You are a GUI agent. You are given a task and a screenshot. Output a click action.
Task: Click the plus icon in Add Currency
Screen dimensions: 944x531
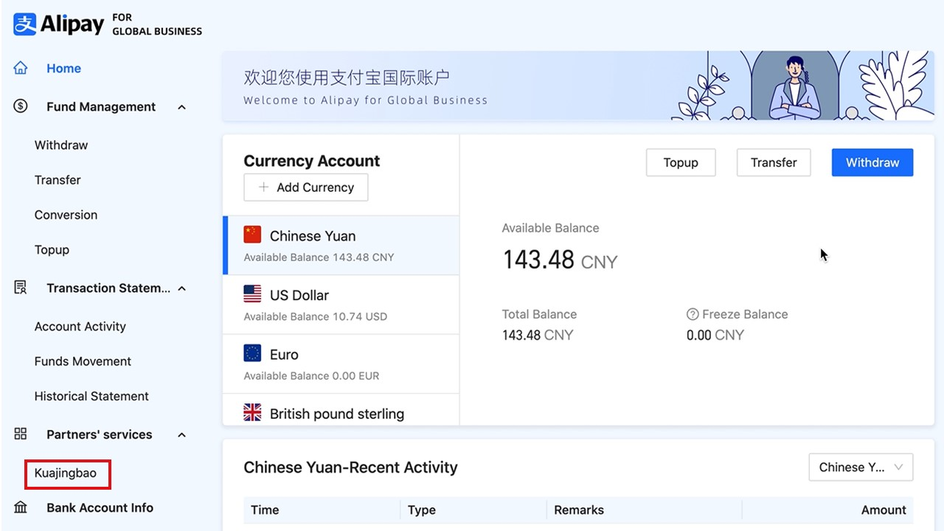click(x=263, y=187)
